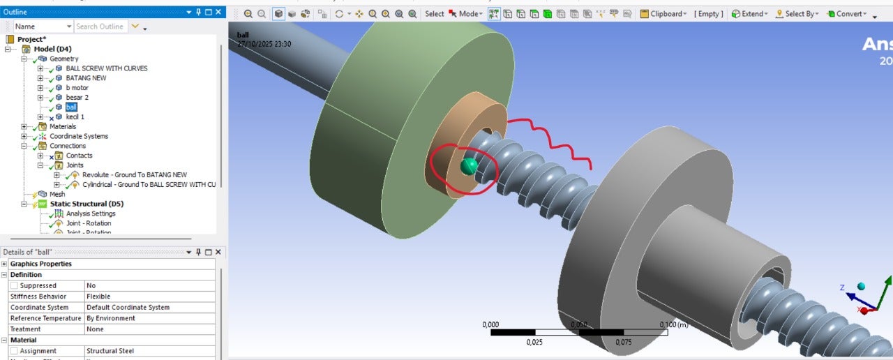Pin the Outline panel
The width and height of the screenshot is (893, 360).
[197, 13]
